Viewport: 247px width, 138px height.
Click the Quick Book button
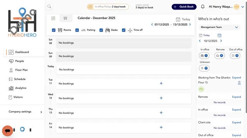(x=184, y=7)
